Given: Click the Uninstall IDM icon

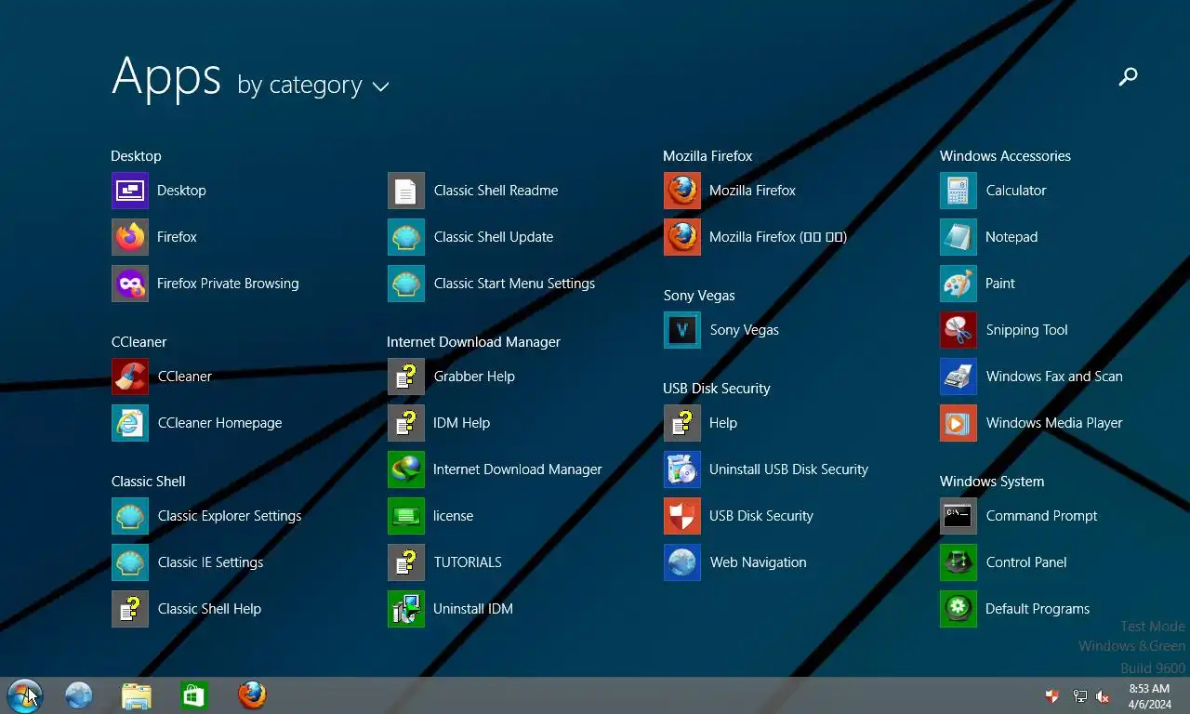Looking at the screenshot, I should tap(406, 609).
